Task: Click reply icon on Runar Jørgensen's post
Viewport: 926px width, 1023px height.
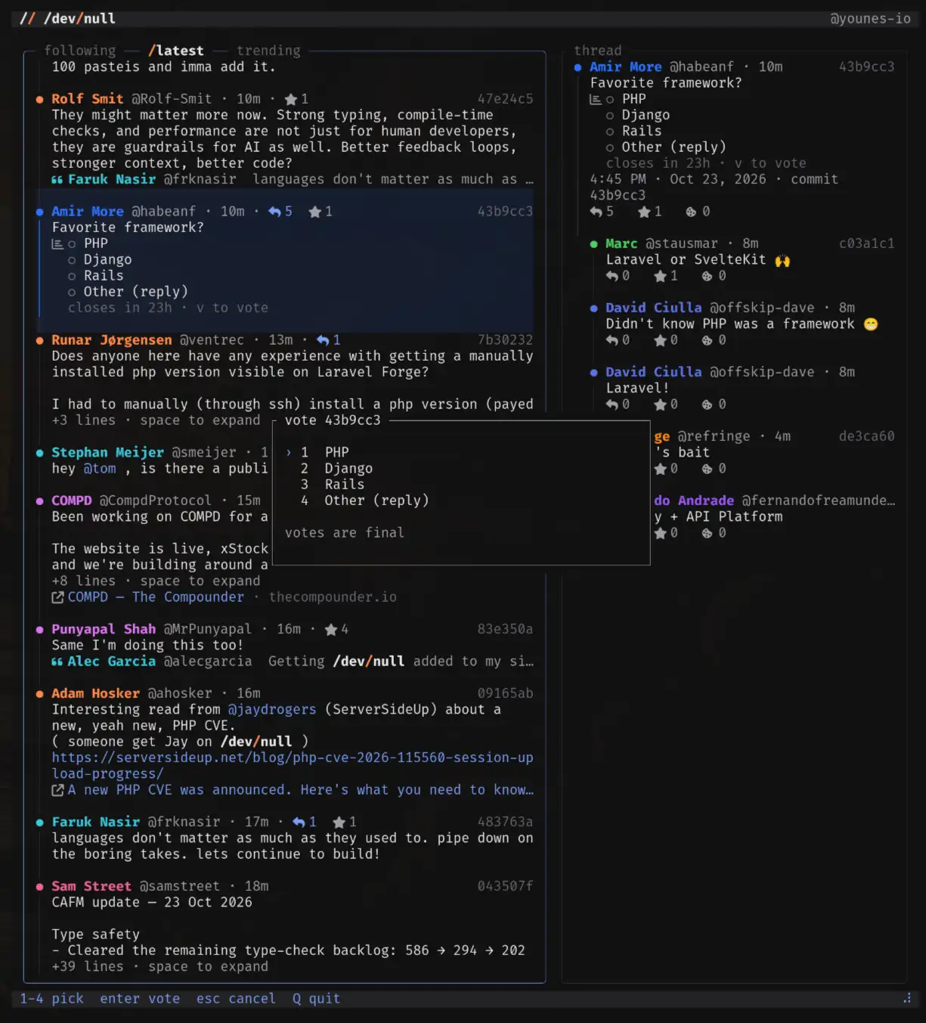Action: pos(323,340)
